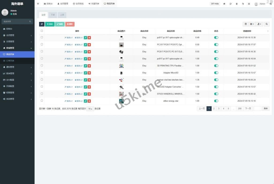
Task: Click the home icon in top bar
Action: coord(224,4)
